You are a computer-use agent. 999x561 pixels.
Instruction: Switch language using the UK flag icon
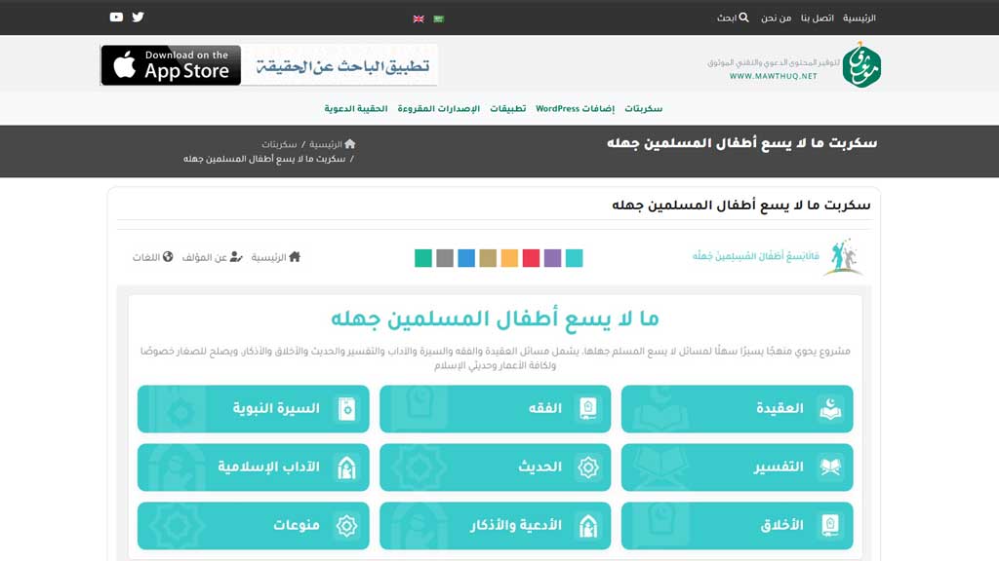tap(418, 18)
